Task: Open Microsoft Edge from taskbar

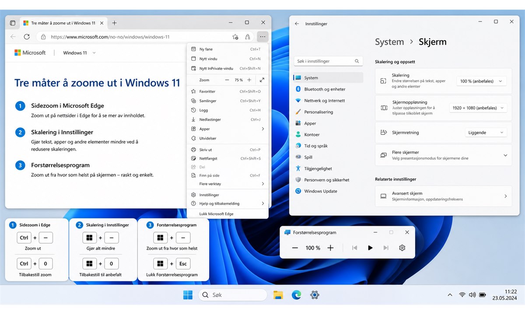Action: 297,295
